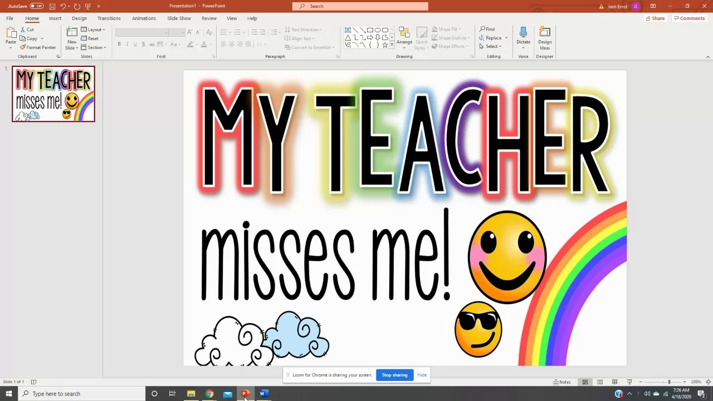Click the Hide link in sharing bar
This screenshot has width=713, height=401.
click(422, 375)
